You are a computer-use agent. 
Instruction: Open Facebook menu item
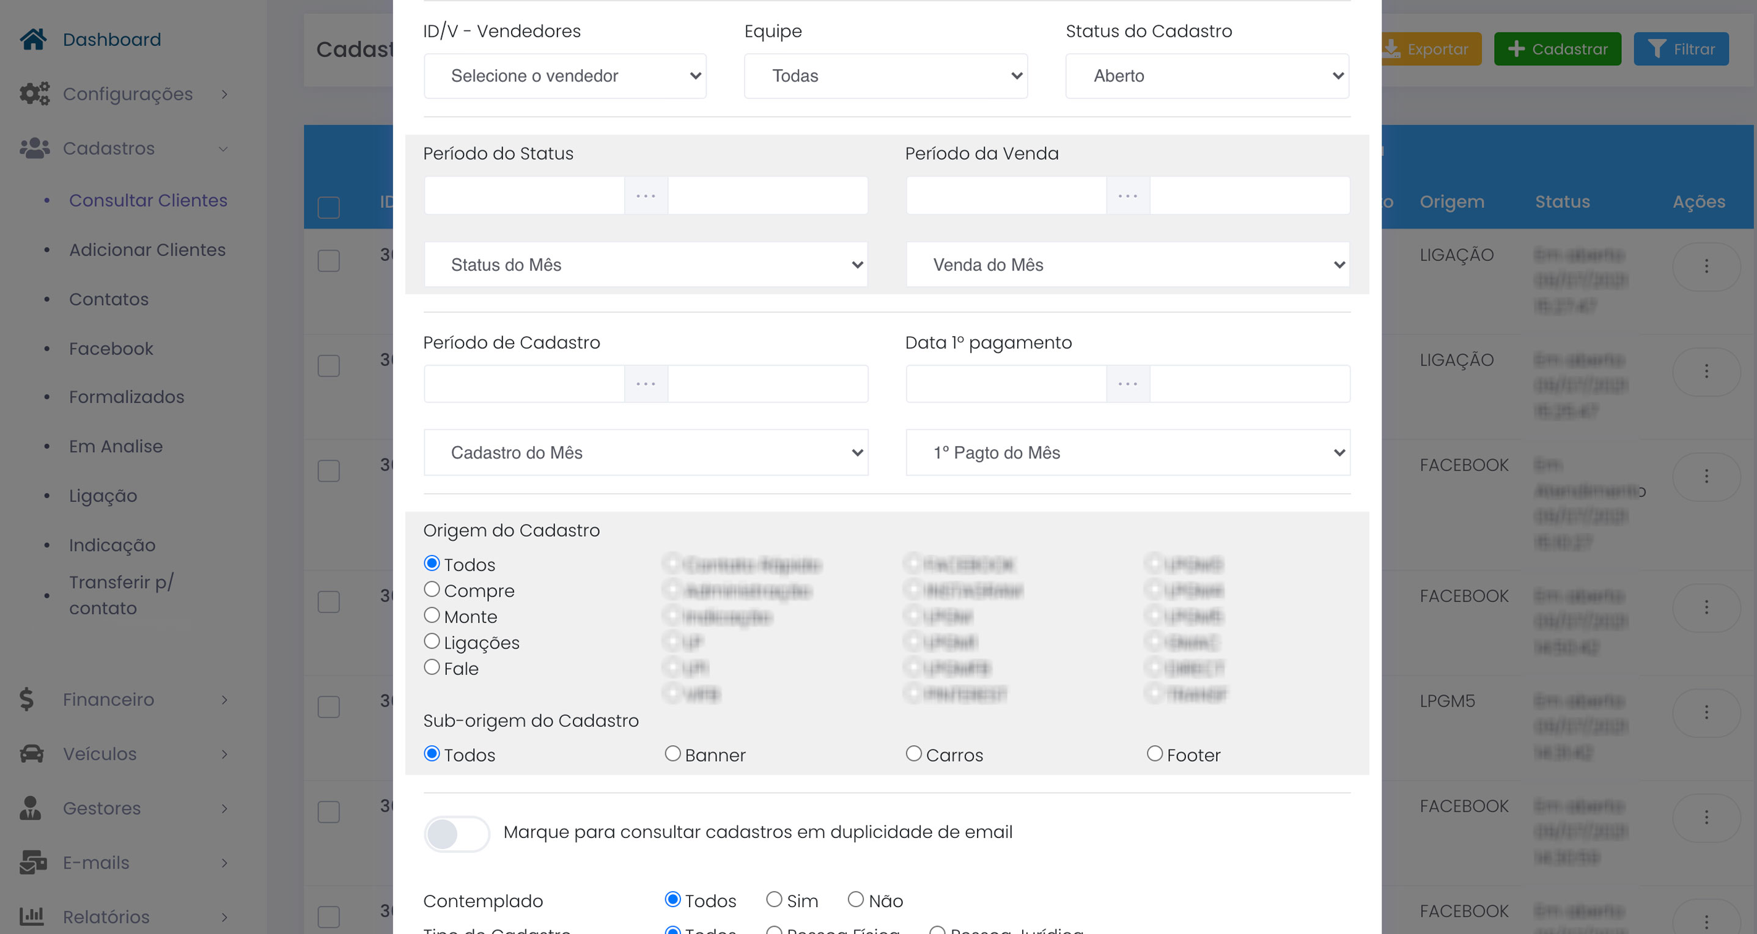click(111, 348)
